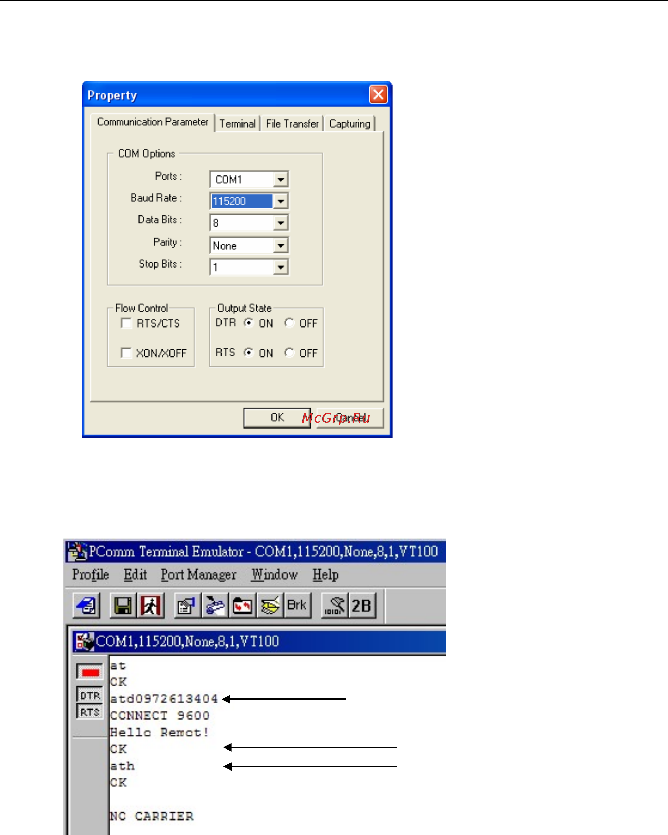668x835 pixels.
Task: Click the 2B toolbar icon
Action: [362, 605]
